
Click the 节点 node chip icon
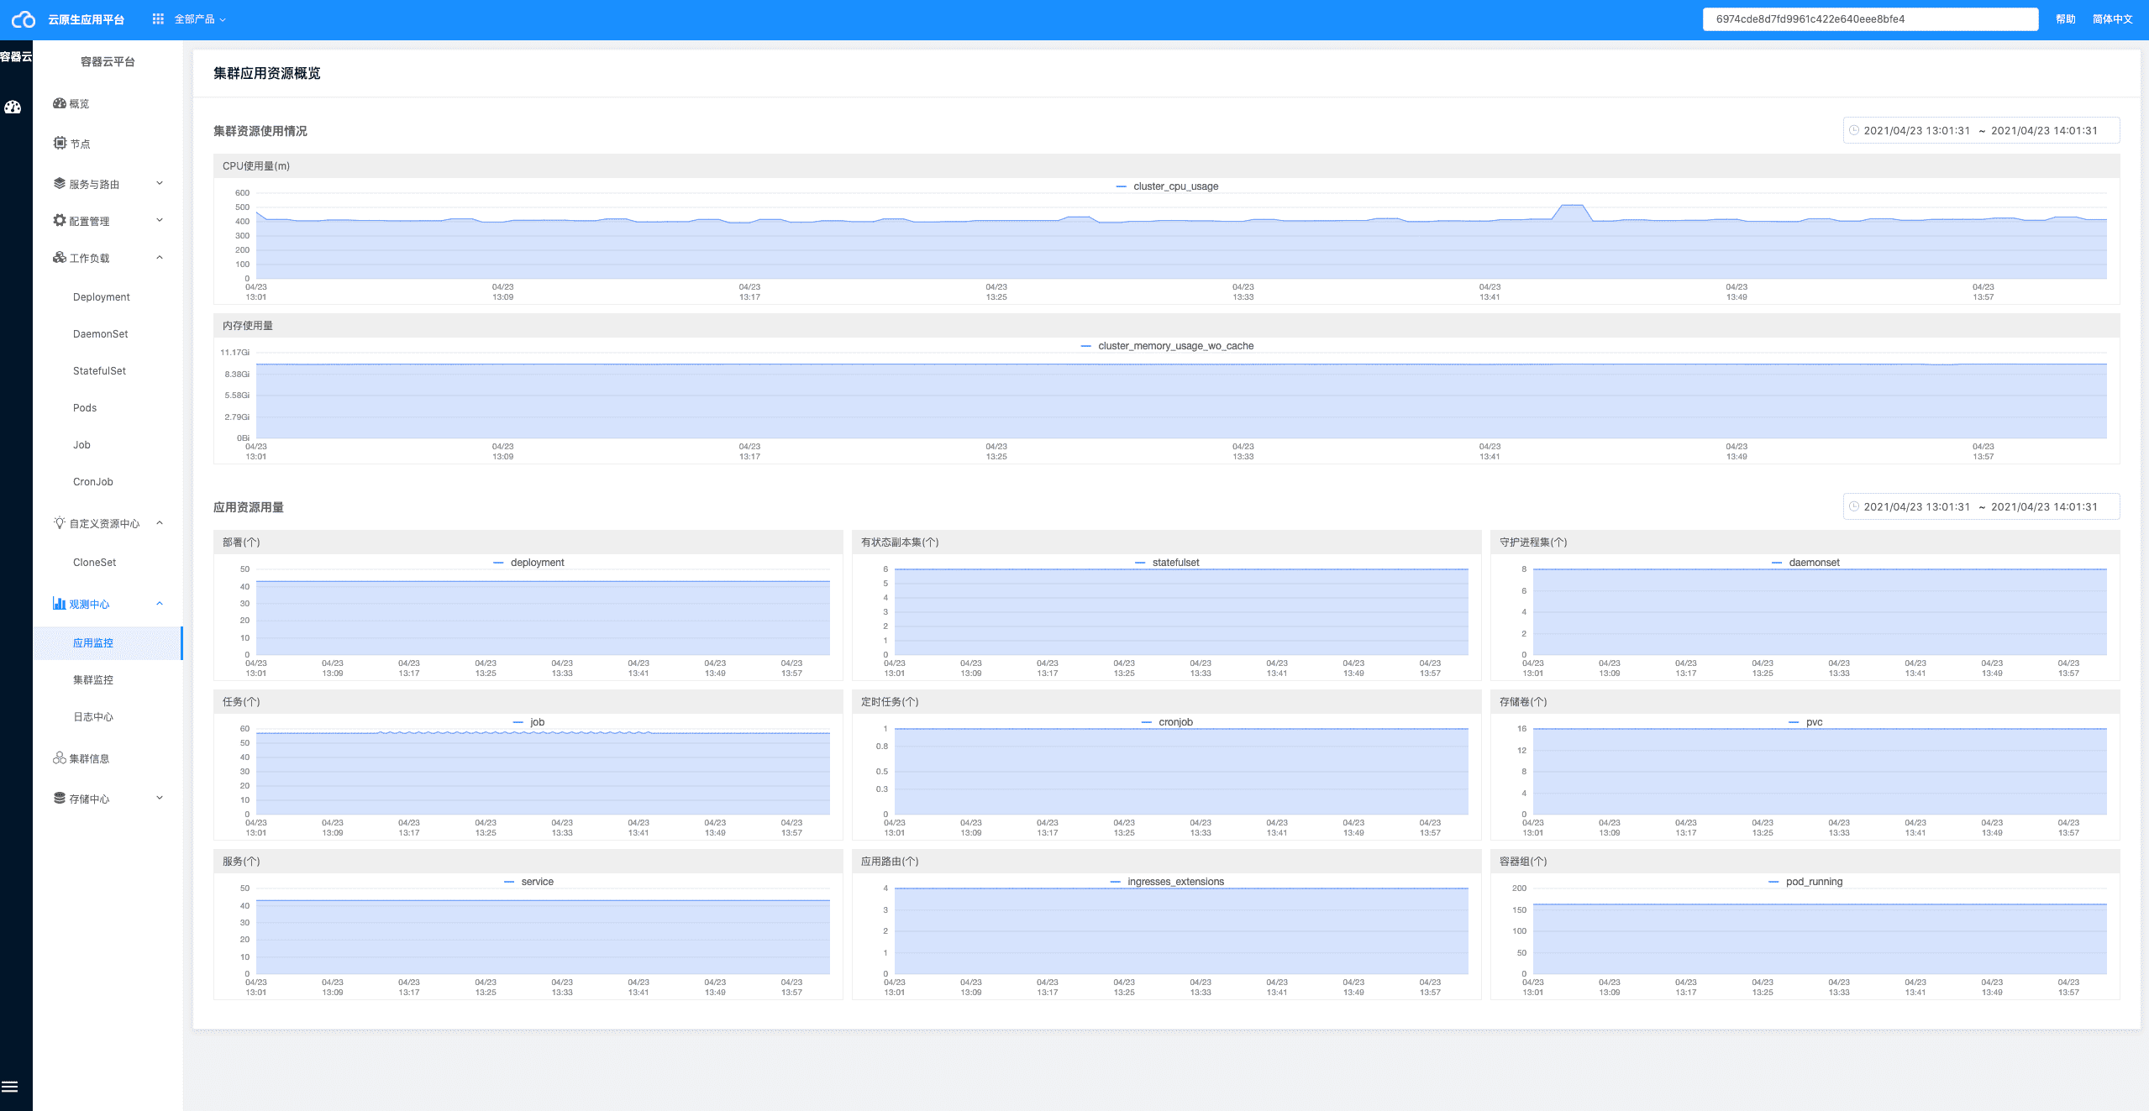click(60, 143)
